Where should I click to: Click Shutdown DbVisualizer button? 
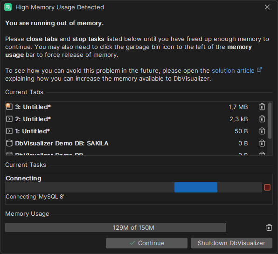tap(231, 243)
